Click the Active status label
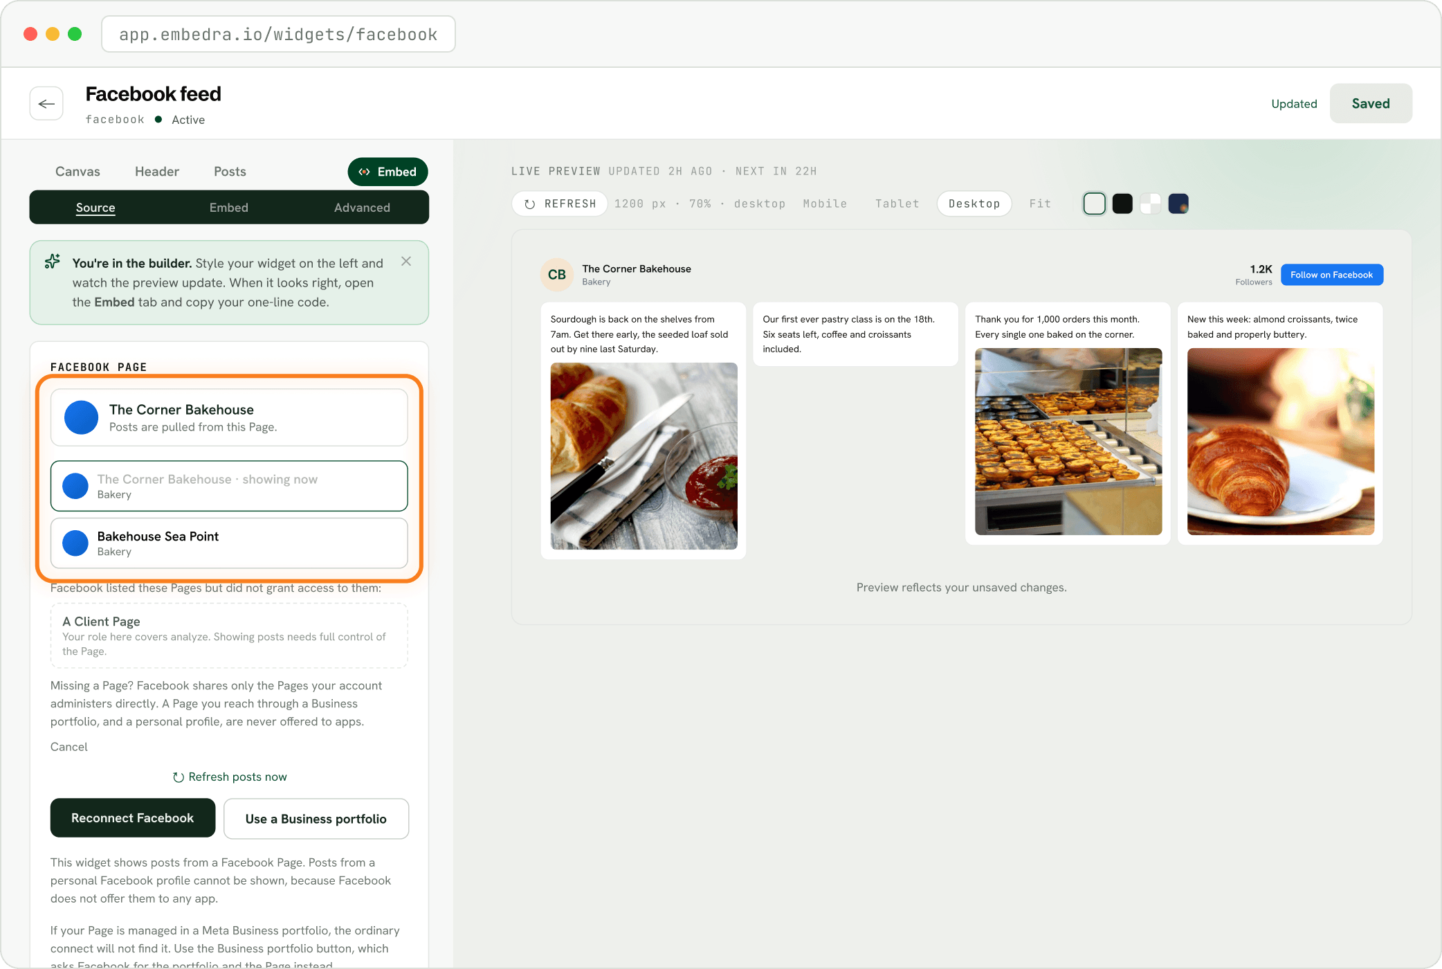The image size is (1442, 969). point(188,120)
